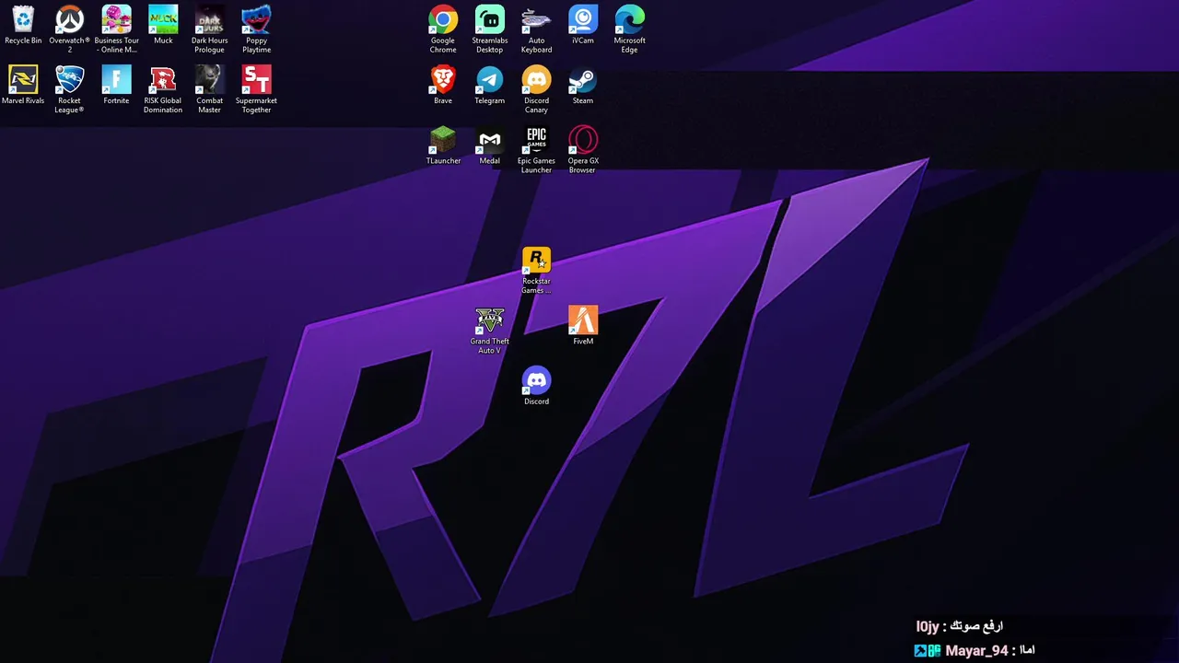Launch Opera GX Browser icon

coord(583,149)
